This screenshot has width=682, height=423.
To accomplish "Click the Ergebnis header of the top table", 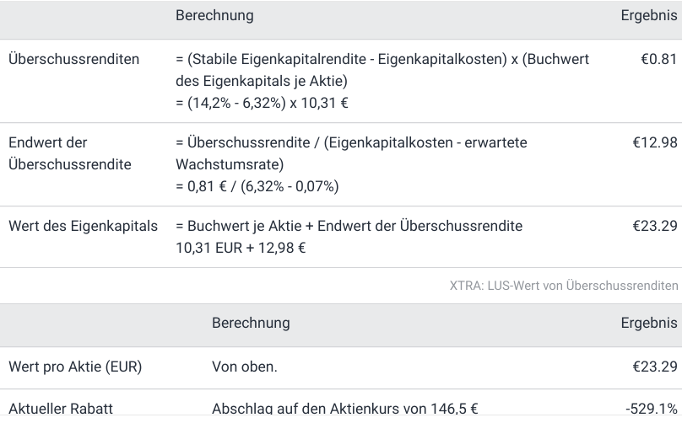I will [649, 16].
